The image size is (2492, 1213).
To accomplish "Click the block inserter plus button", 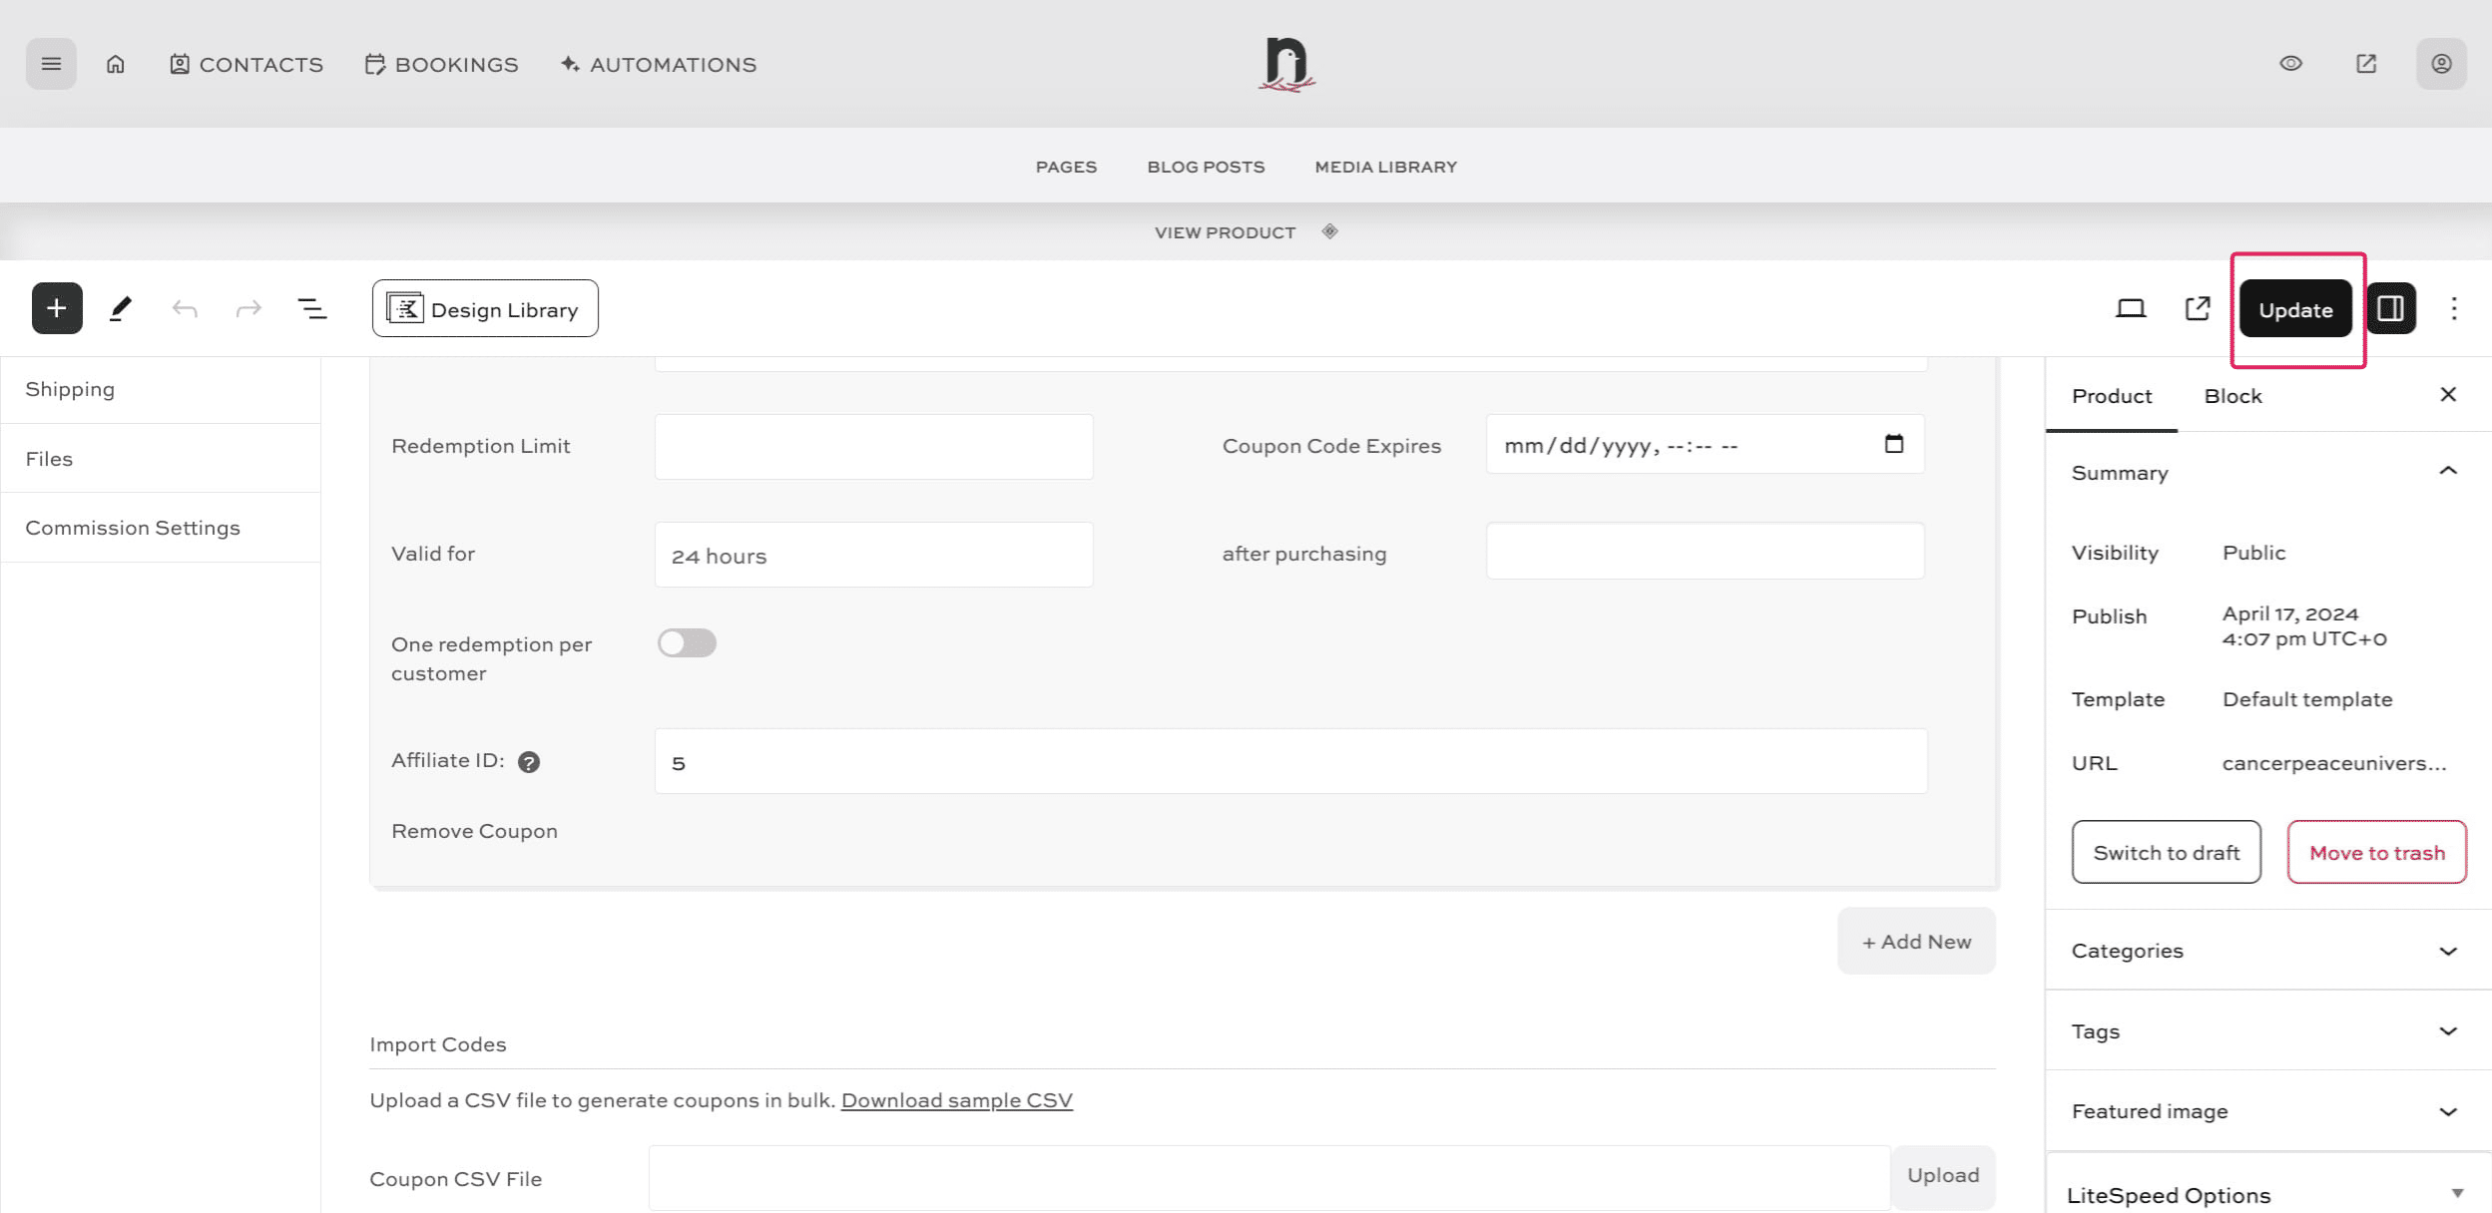I will tap(57, 308).
